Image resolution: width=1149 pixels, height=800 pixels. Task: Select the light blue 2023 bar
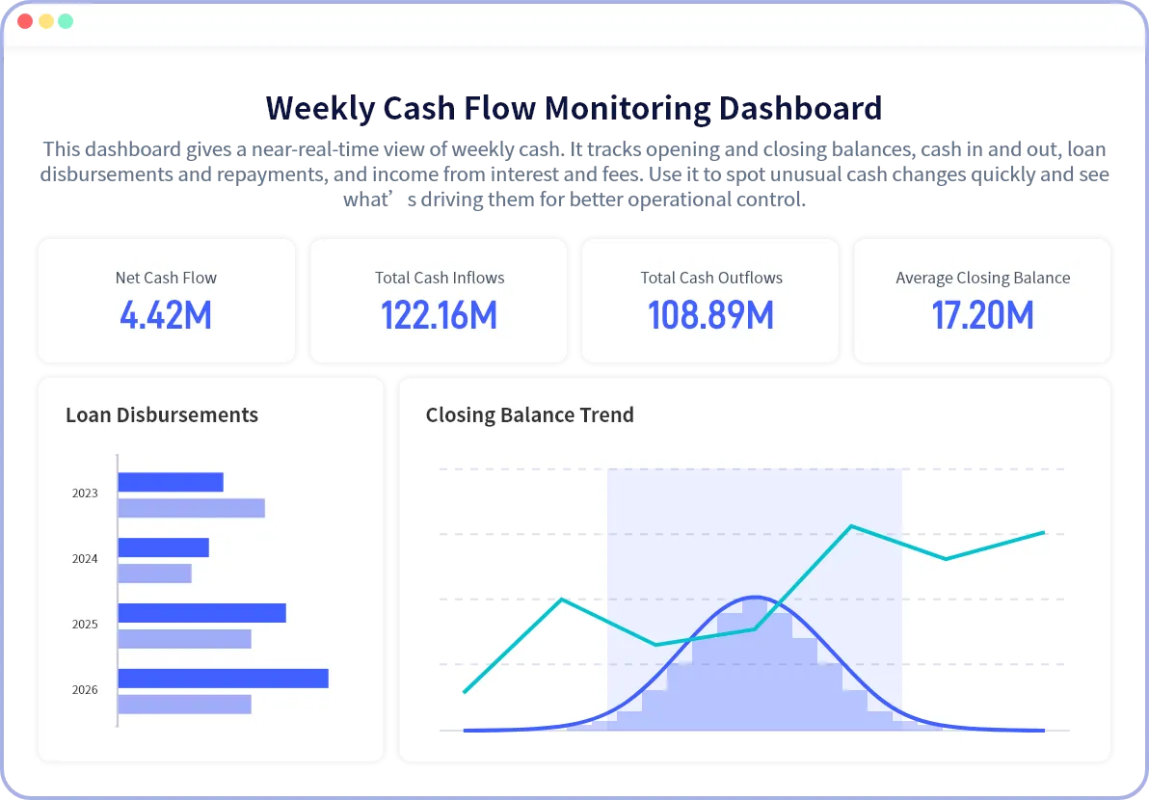tap(191, 508)
